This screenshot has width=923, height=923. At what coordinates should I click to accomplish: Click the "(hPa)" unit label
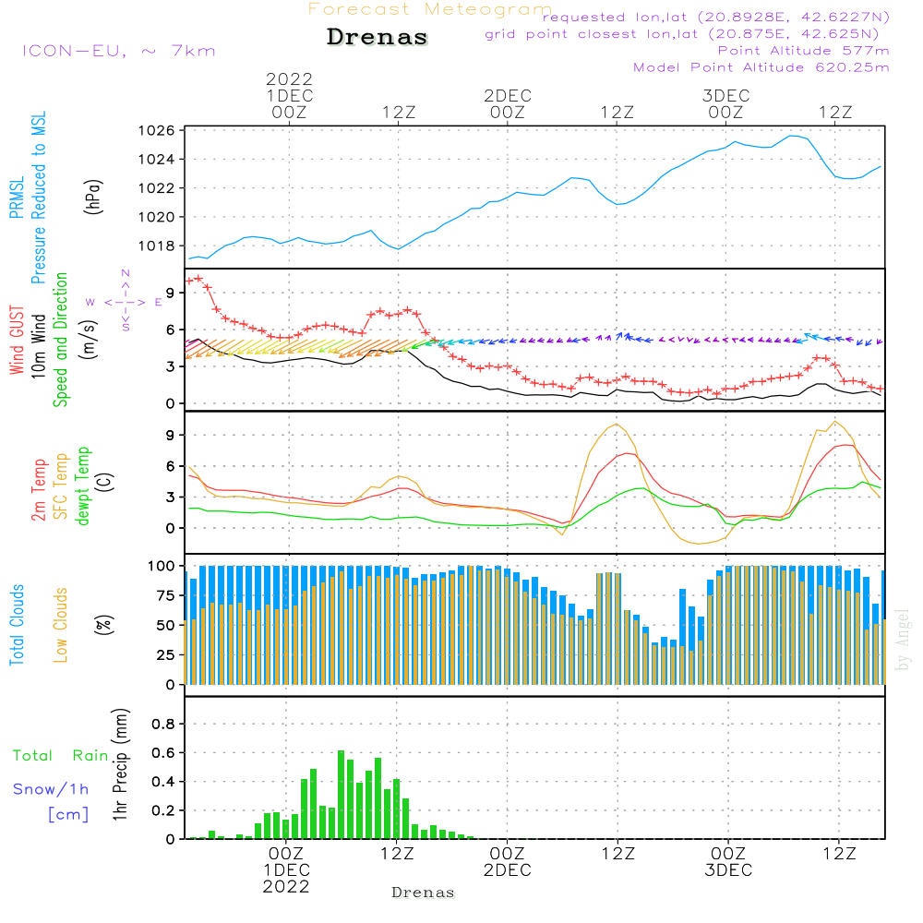pos(93,197)
